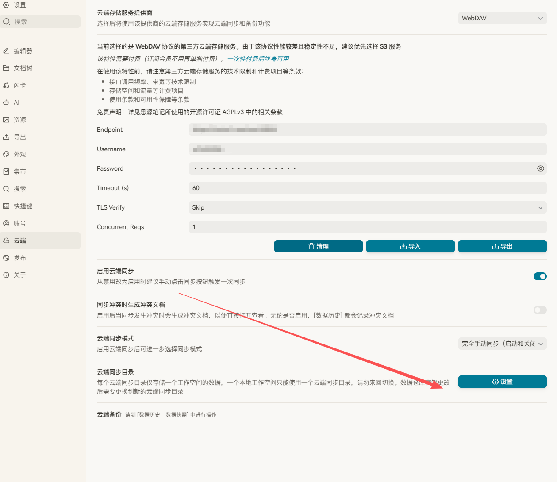
Task: Open the 闪卡 settings section
Action: pyautogui.click(x=40, y=85)
